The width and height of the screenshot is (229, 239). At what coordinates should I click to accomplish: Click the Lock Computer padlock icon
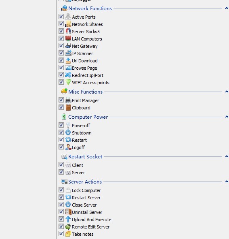click(68, 190)
